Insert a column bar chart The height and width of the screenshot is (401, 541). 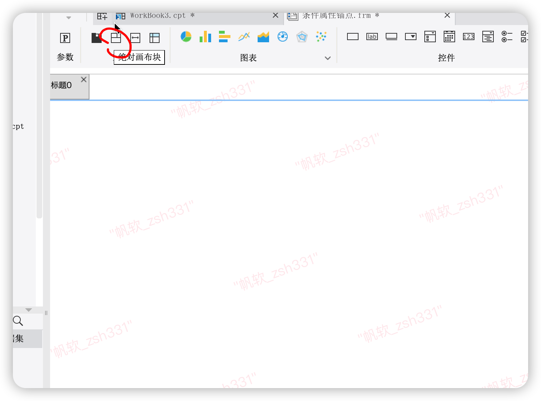coord(205,37)
